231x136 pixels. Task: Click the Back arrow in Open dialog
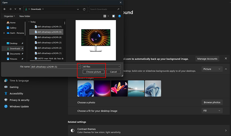(x=5, y=9)
